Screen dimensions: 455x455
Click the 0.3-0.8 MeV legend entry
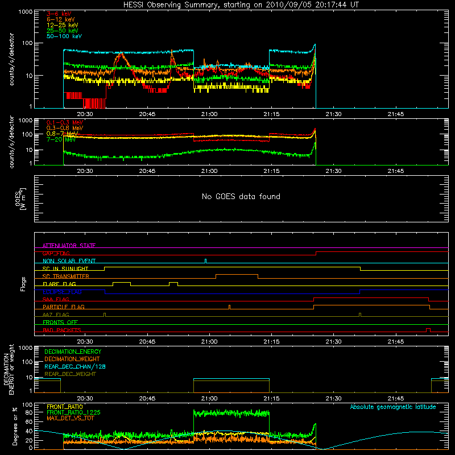coord(65,128)
